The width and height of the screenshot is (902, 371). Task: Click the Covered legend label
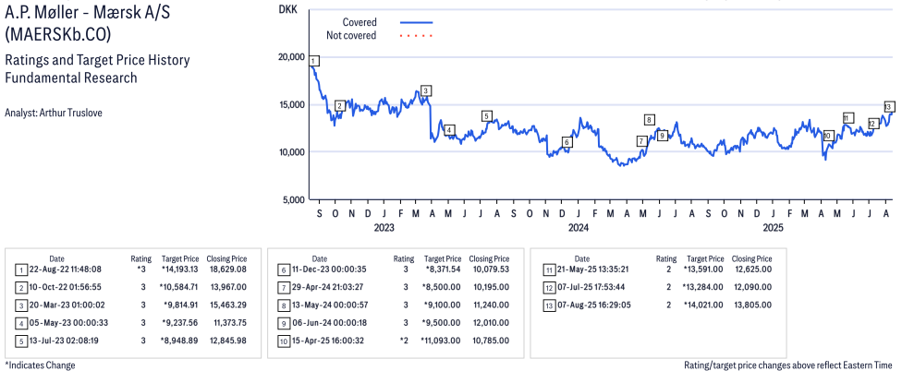tap(360, 22)
